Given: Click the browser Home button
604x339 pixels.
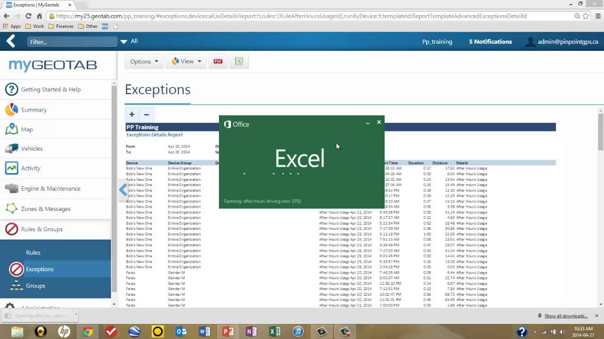Looking at the screenshot, I should click(40, 16).
